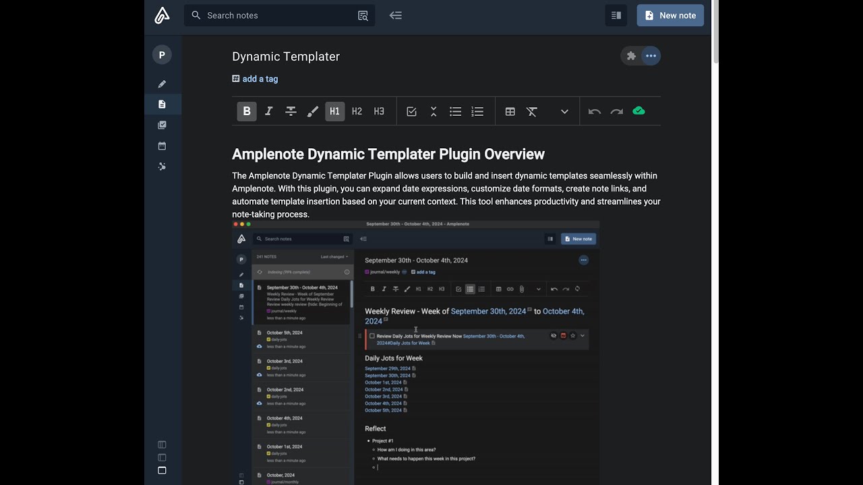
Task: Apply H2 heading style
Action: (357, 112)
